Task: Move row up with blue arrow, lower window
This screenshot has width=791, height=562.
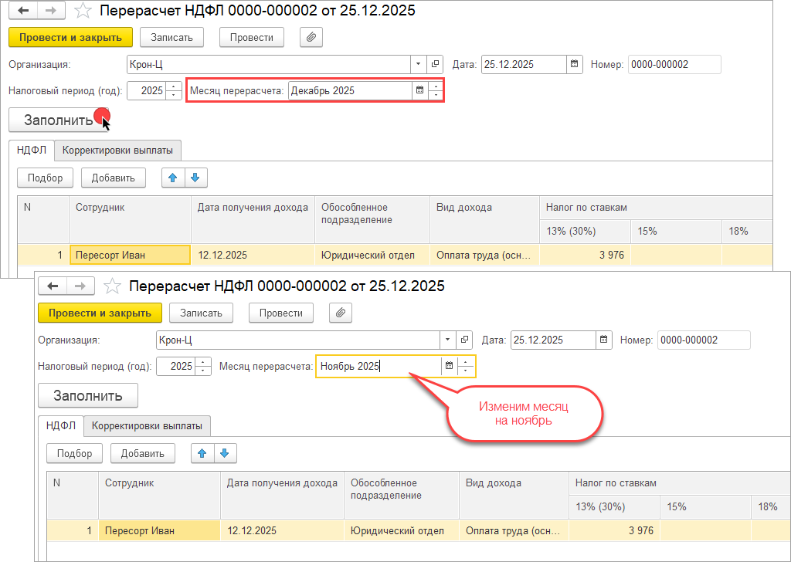Action: 202,453
